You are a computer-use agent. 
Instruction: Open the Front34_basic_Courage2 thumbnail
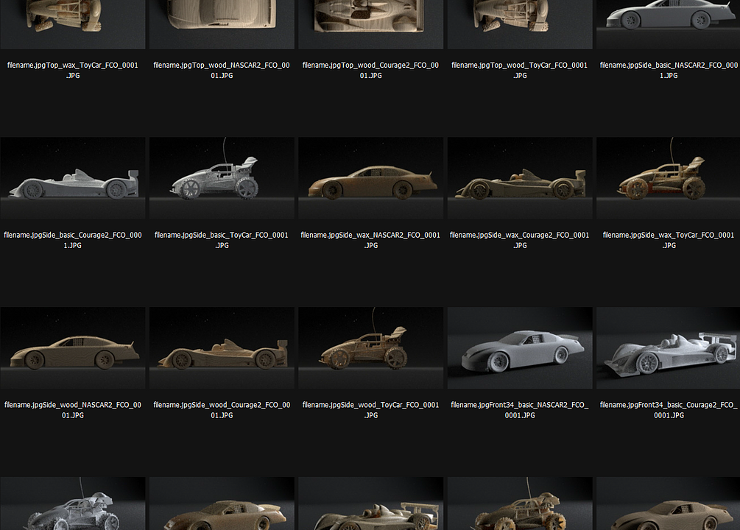coord(667,347)
